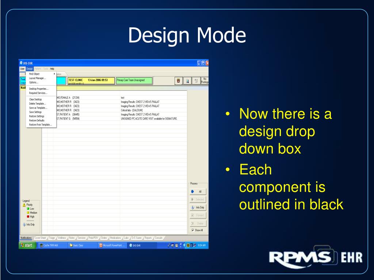Screen dimensions: 374x280
Task: Switch to the Orders tab
Action: (104, 238)
